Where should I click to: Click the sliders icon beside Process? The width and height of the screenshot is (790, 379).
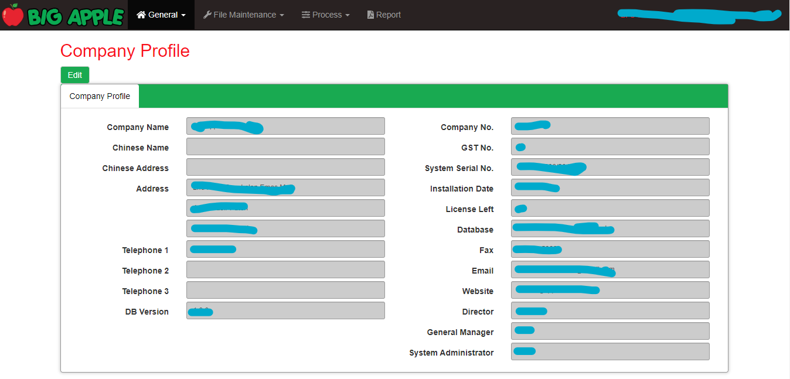click(x=306, y=15)
